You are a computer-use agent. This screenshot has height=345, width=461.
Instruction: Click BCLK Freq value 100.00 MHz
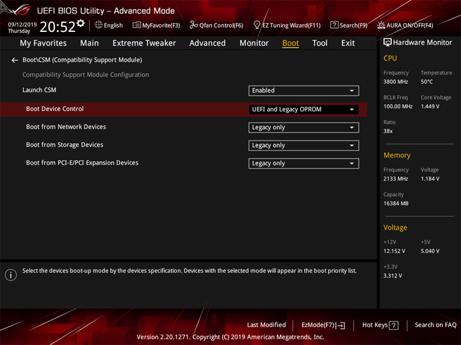click(398, 107)
